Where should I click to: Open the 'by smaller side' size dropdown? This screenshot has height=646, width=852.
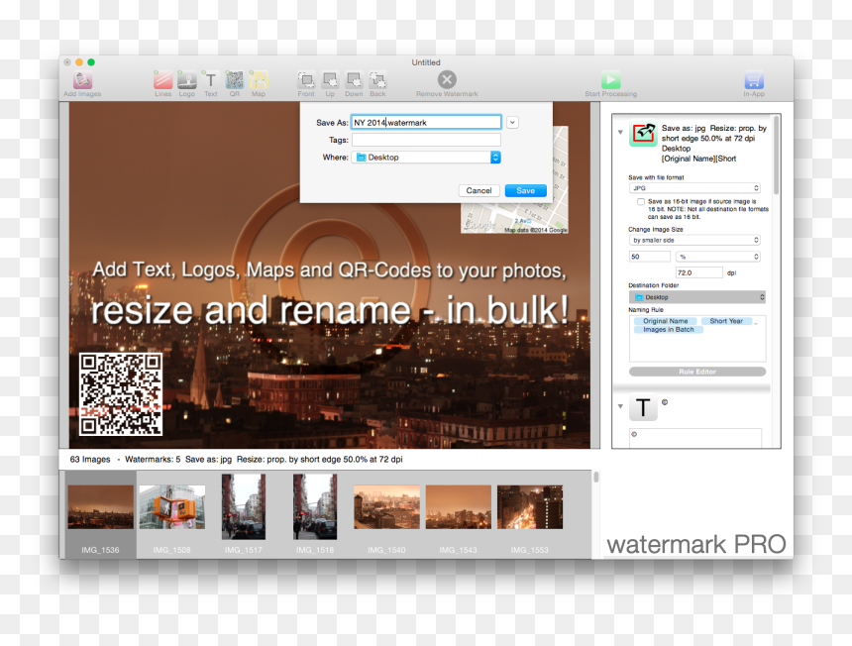point(694,240)
